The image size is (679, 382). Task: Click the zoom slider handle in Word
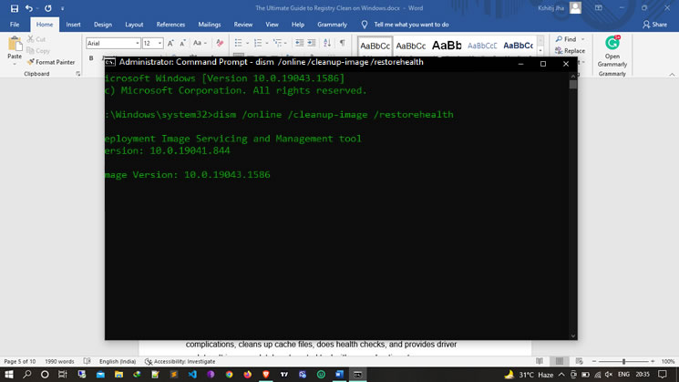pos(624,361)
